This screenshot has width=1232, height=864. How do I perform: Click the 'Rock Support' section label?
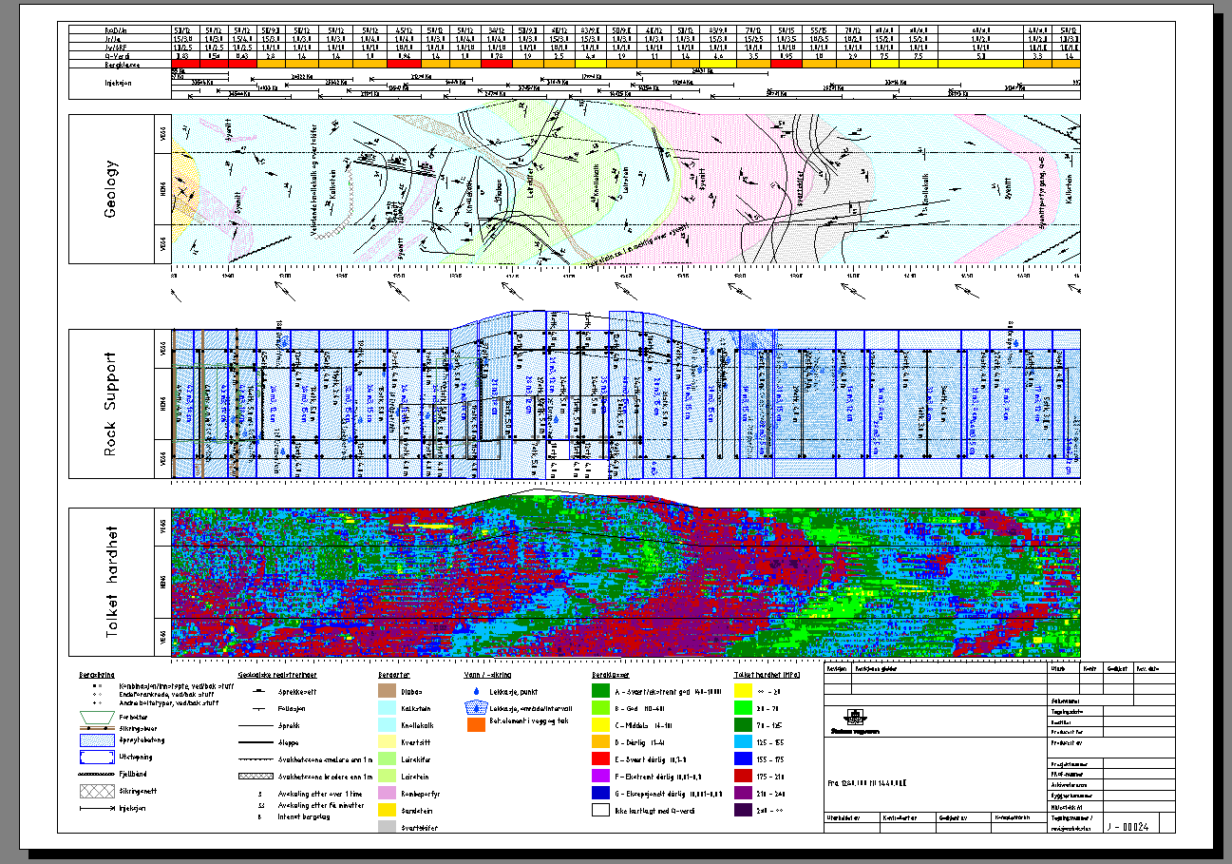pyautogui.click(x=111, y=404)
